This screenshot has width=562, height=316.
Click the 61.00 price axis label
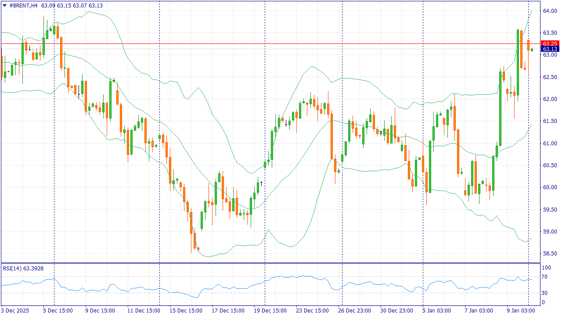550,144
